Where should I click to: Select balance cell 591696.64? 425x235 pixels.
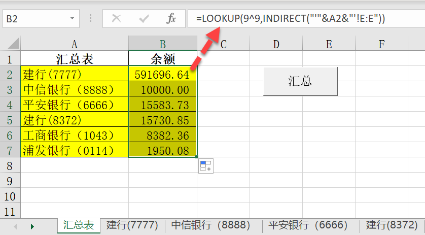coord(163,74)
